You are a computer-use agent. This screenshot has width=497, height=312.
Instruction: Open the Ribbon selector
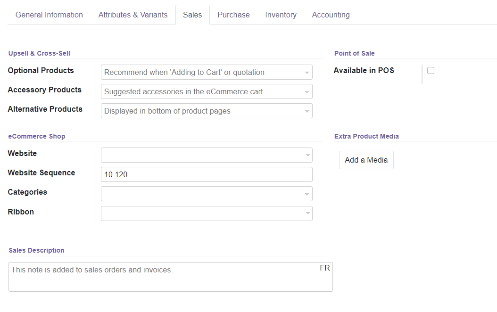(x=207, y=213)
